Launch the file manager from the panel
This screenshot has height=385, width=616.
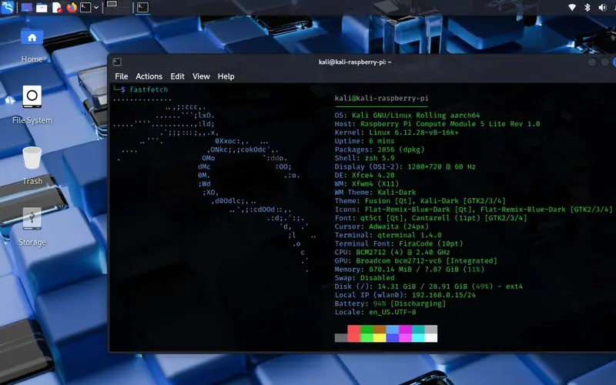(x=42, y=8)
